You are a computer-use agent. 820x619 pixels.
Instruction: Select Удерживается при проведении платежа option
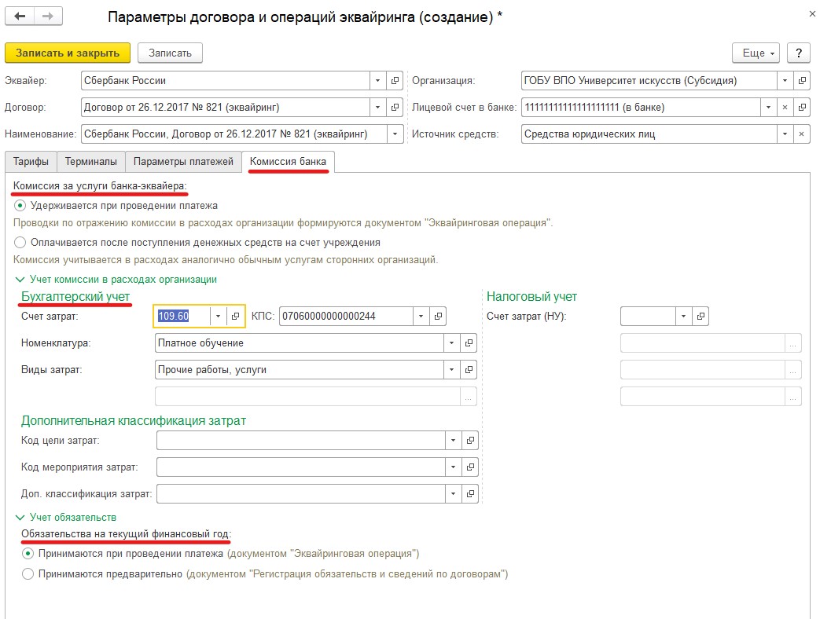pos(20,205)
